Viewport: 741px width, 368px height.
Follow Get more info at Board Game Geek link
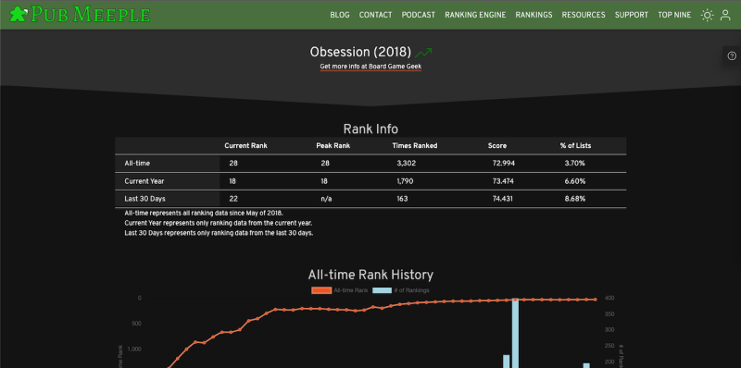(x=370, y=67)
